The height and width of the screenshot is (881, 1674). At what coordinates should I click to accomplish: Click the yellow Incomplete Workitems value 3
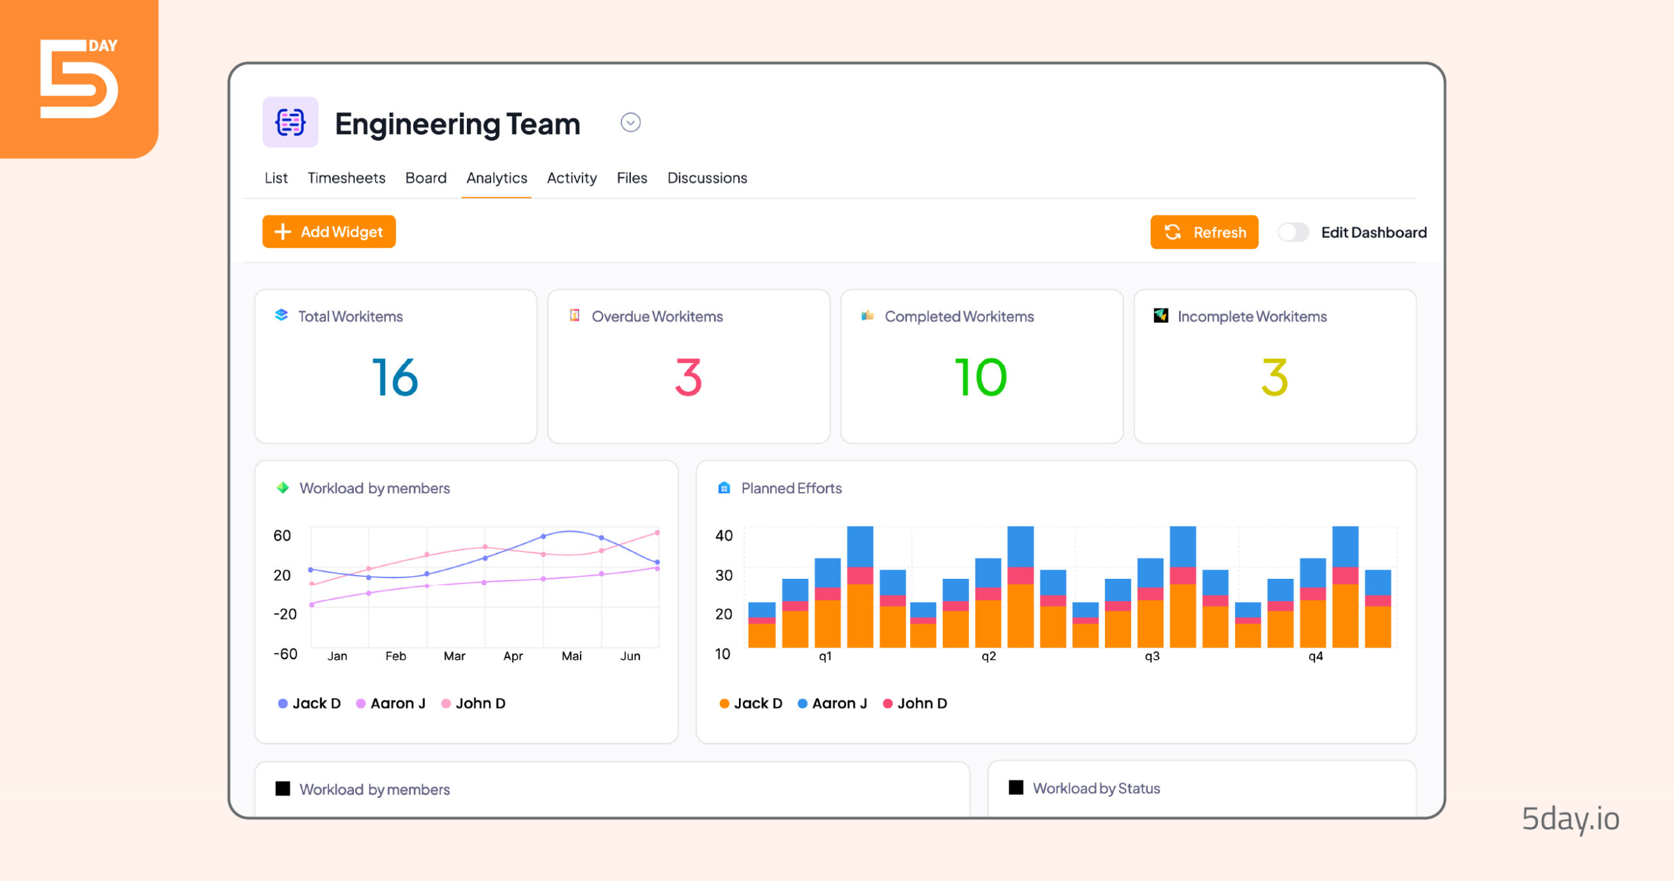tap(1274, 377)
